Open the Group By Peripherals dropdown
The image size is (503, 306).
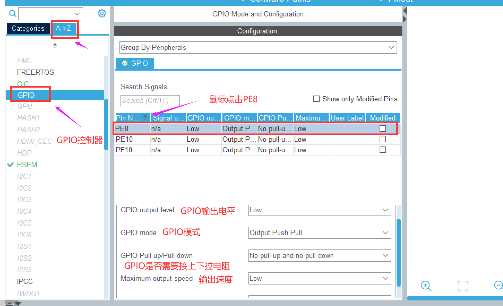click(x=258, y=48)
